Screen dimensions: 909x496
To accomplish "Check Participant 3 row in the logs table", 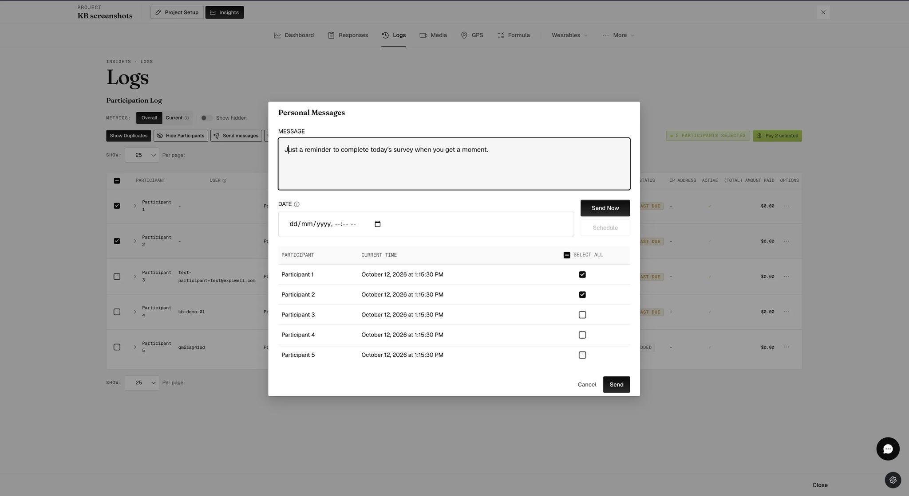I will [117, 277].
